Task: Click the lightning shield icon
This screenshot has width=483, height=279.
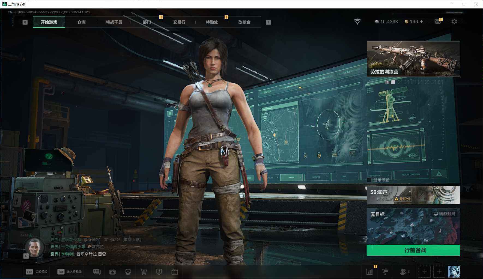Action: click(x=159, y=272)
